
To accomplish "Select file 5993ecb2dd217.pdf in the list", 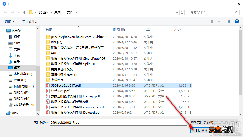I will coord(119,86).
